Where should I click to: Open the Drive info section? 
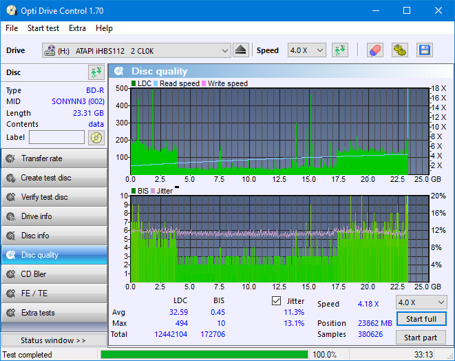[x=54, y=216]
